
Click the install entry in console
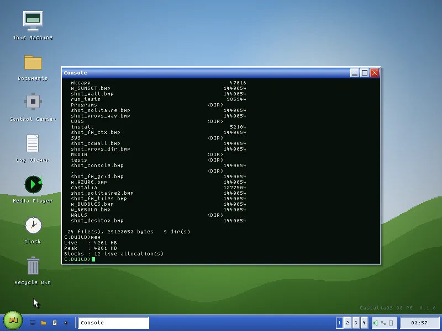(x=82, y=127)
